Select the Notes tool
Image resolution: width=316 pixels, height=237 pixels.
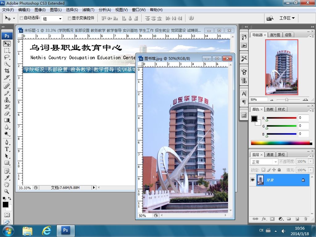click(x=7, y=171)
